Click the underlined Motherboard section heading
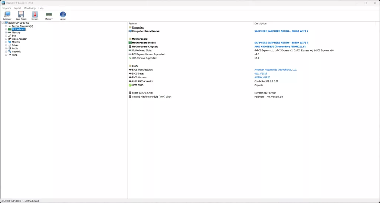380x203 pixels. click(140, 39)
